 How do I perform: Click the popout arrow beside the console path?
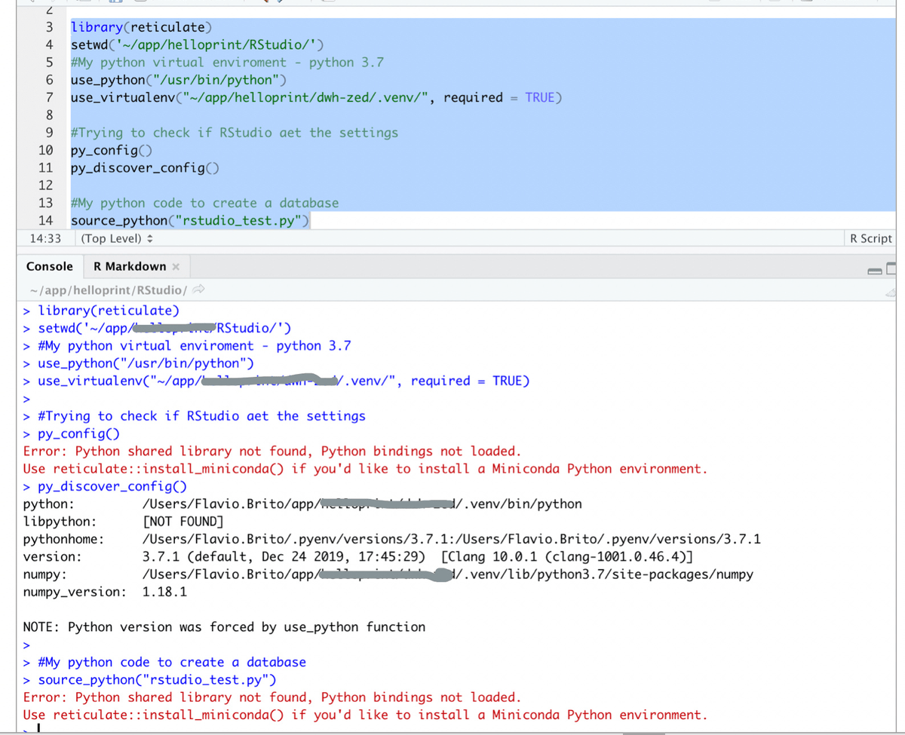[198, 289]
